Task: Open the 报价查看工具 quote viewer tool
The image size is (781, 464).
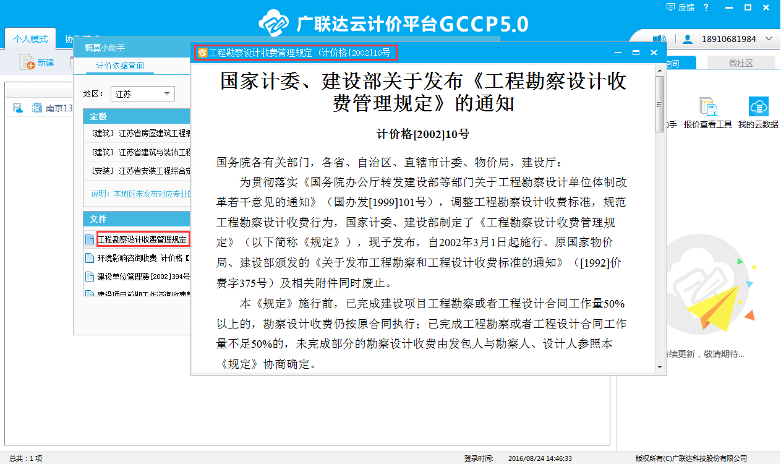Action: coord(707,108)
